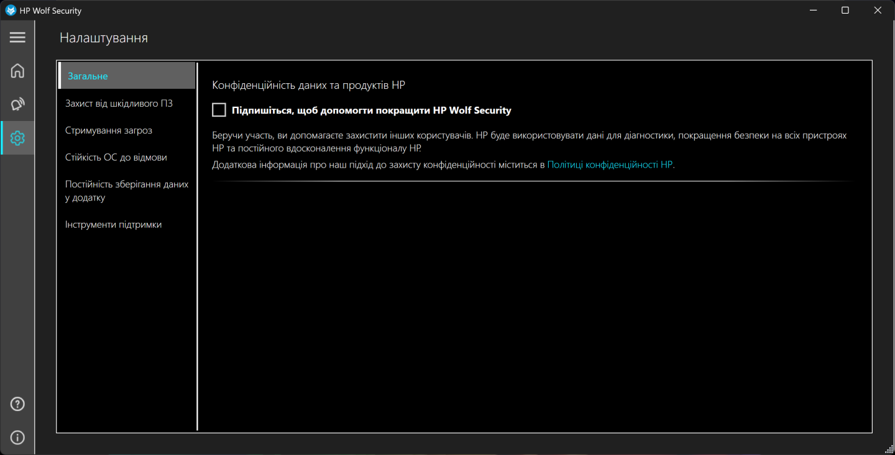Select the Загальне settings tab
The image size is (895, 455).
point(127,76)
